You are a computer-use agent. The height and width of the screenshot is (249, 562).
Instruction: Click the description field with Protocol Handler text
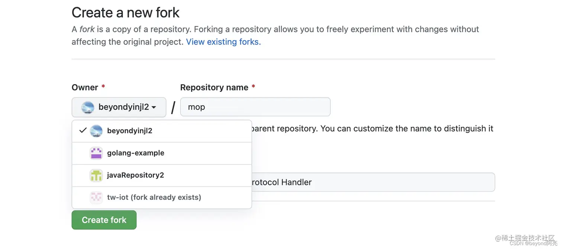[373, 182]
